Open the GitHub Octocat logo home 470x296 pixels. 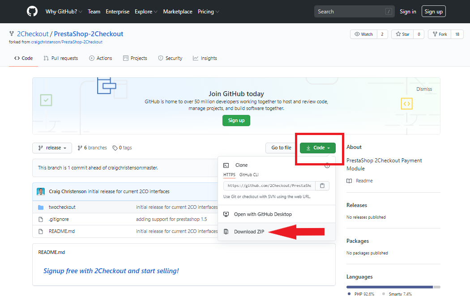(32, 11)
